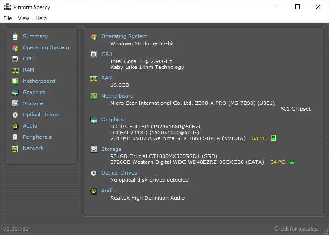Click the Motherboard heading link in main panel
The width and height of the screenshot is (329, 235).
(x=117, y=96)
